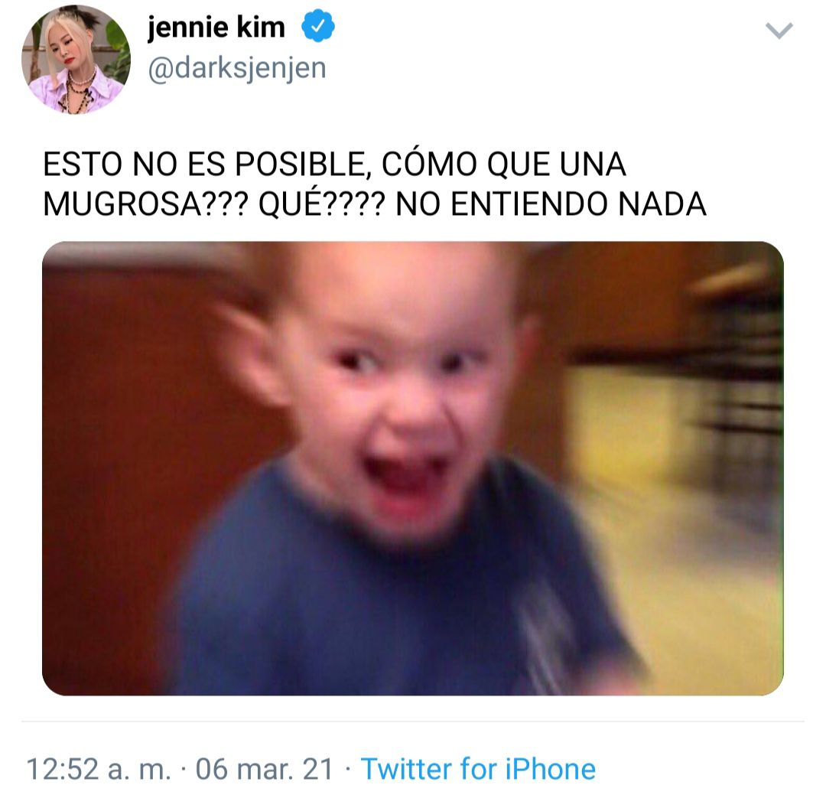Open the blurry screaming baby image
This screenshot has height=808, width=826.
[413, 468]
